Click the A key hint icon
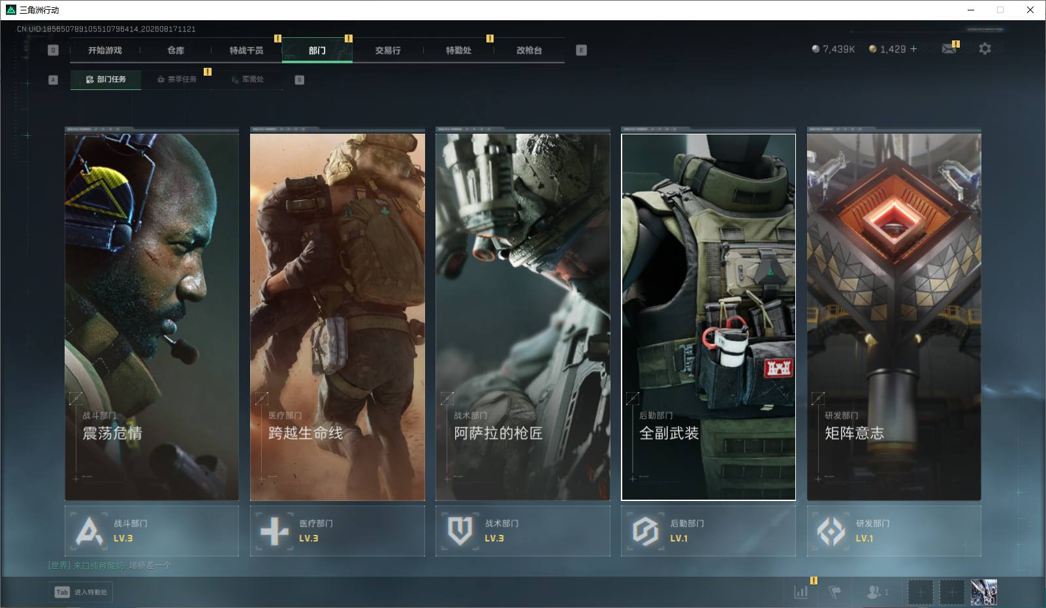Image resolution: width=1046 pixels, height=608 pixels. (x=54, y=80)
